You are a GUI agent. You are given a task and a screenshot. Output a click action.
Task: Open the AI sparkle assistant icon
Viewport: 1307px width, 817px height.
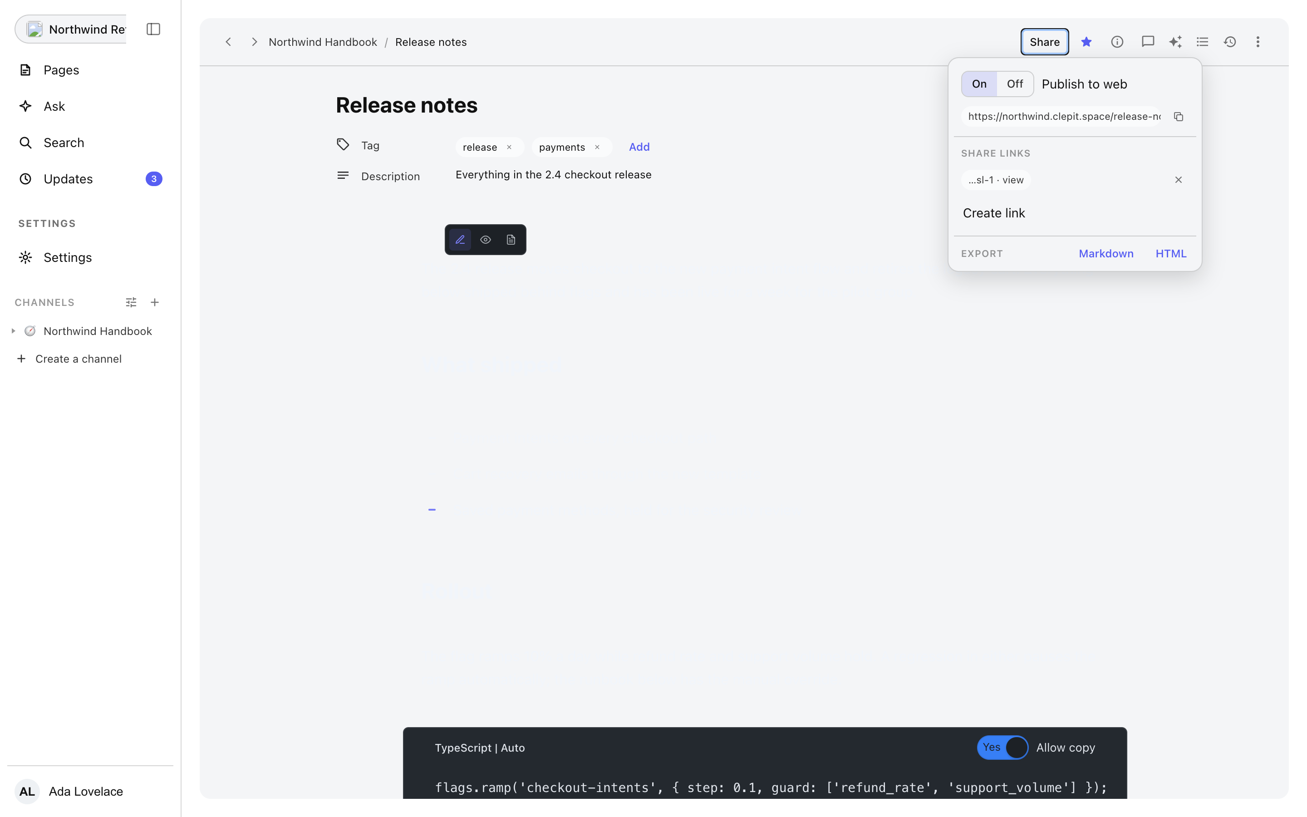click(1175, 42)
